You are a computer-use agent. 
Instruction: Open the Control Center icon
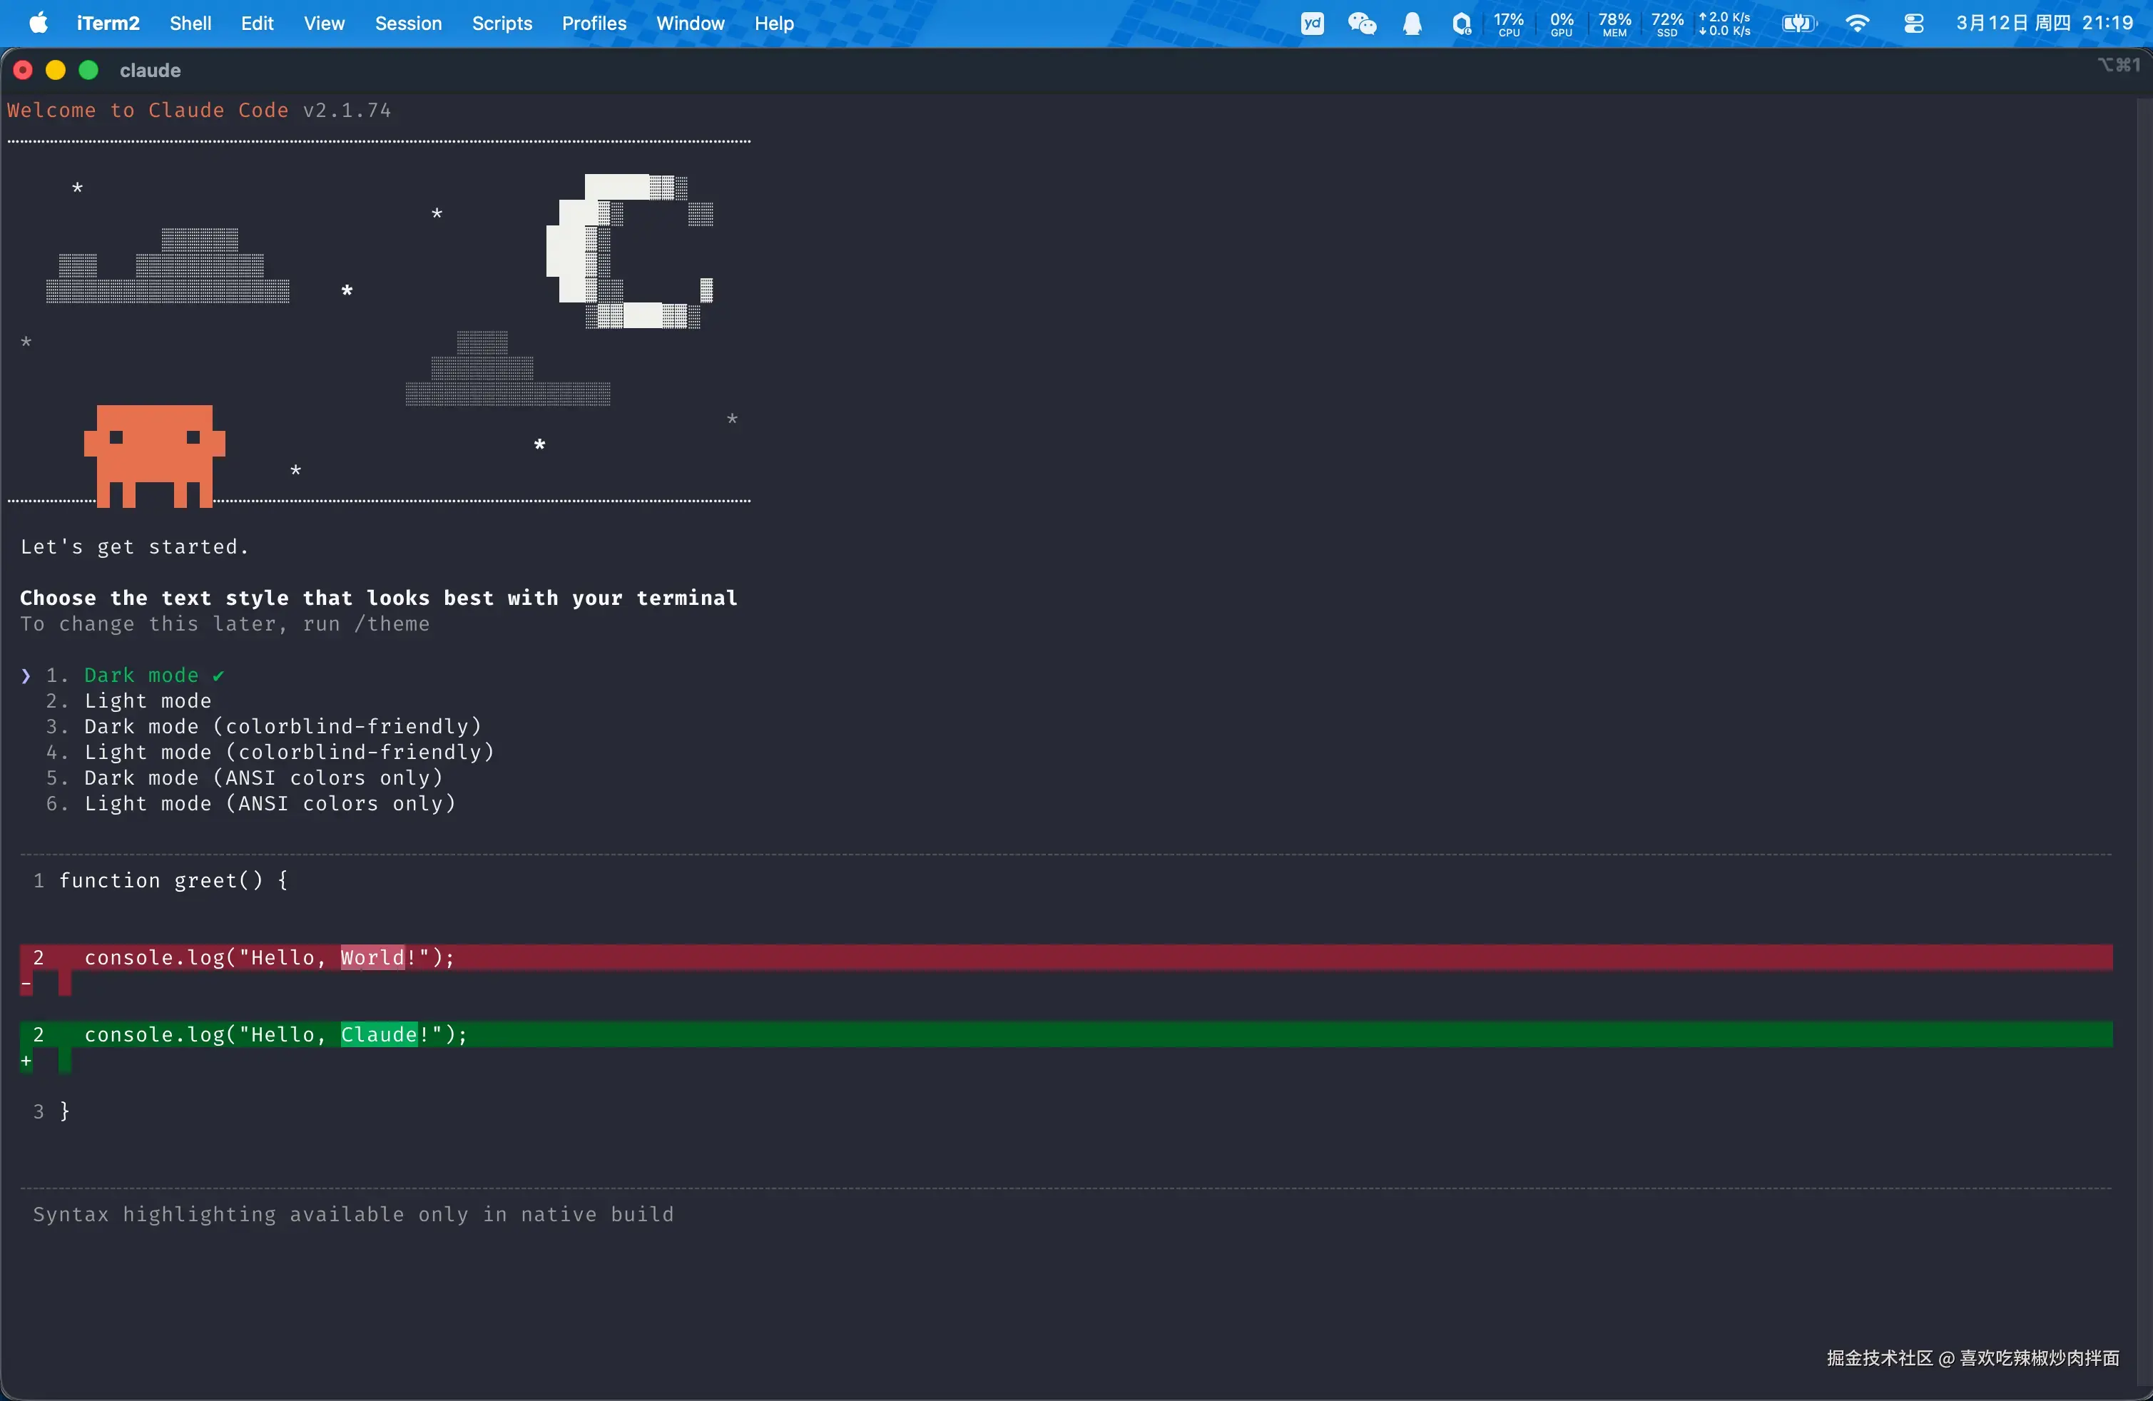pyautogui.click(x=1913, y=24)
